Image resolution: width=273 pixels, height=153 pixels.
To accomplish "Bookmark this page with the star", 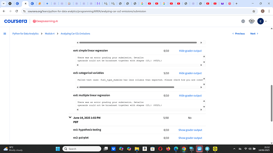I will click(x=254, y=11).
